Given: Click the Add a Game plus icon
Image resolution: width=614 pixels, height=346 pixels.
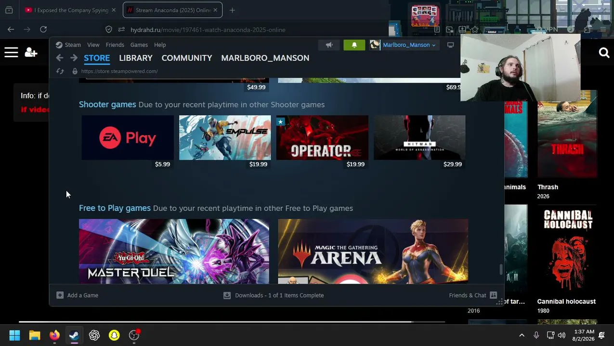Looking at the screenshot, I should click(x=60, y=295).
